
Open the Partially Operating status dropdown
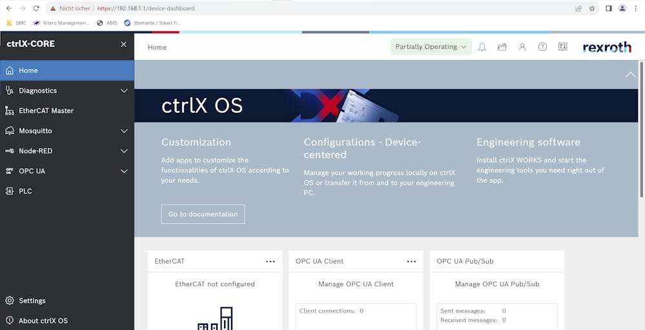431,47
